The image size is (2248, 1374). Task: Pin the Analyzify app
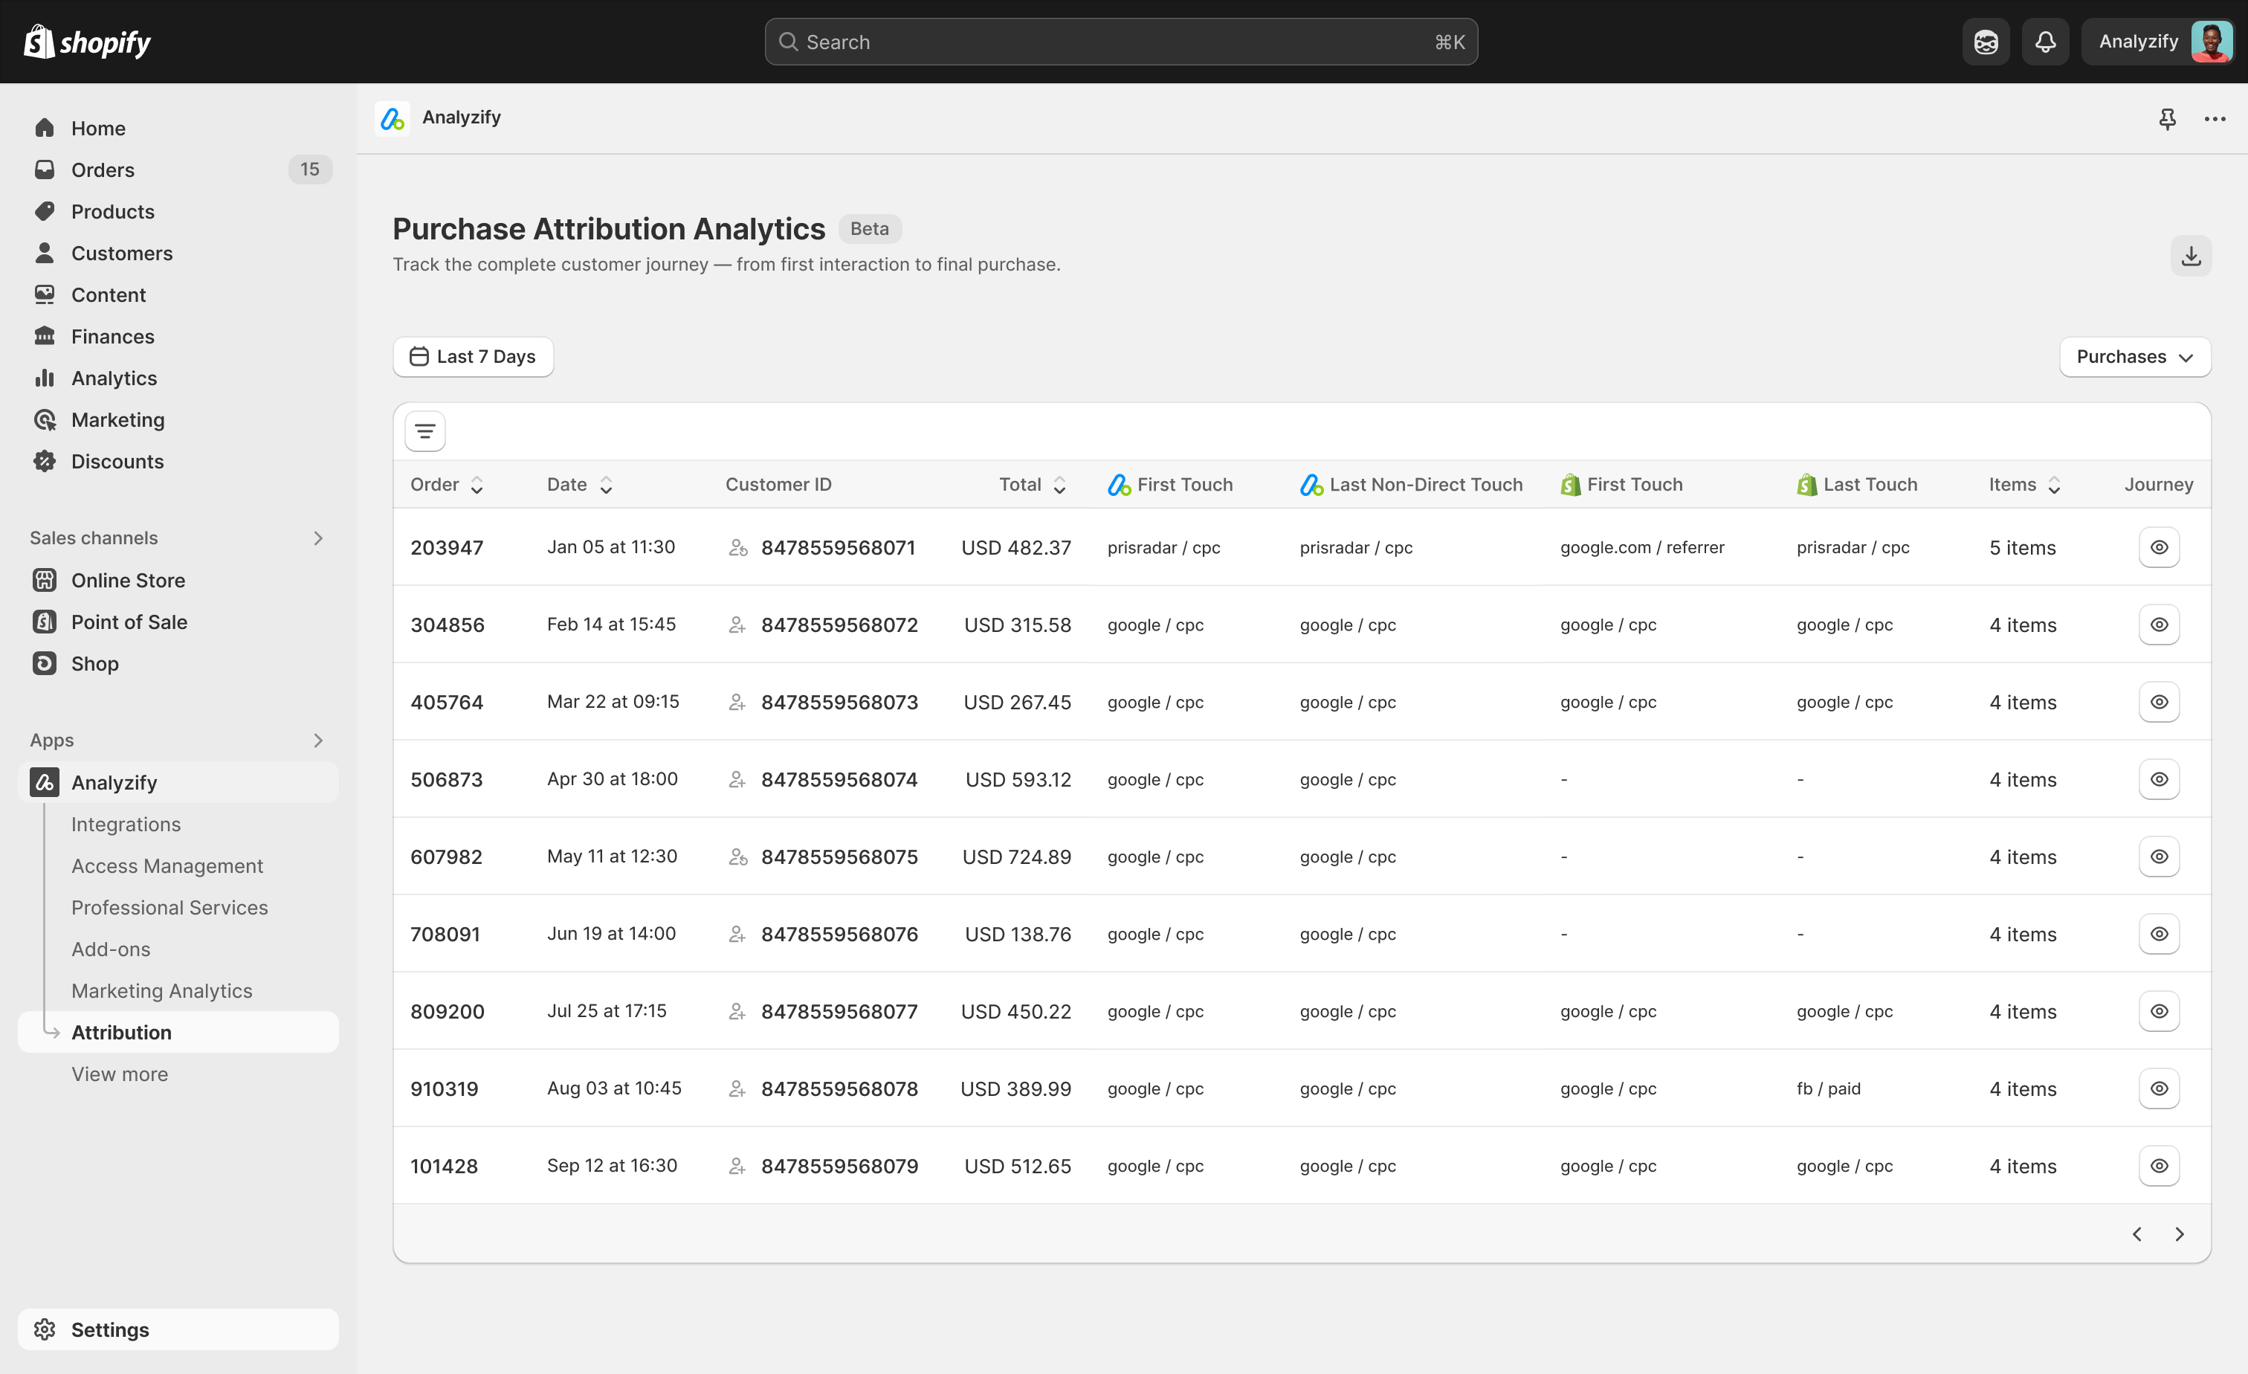pos(2167,119)
